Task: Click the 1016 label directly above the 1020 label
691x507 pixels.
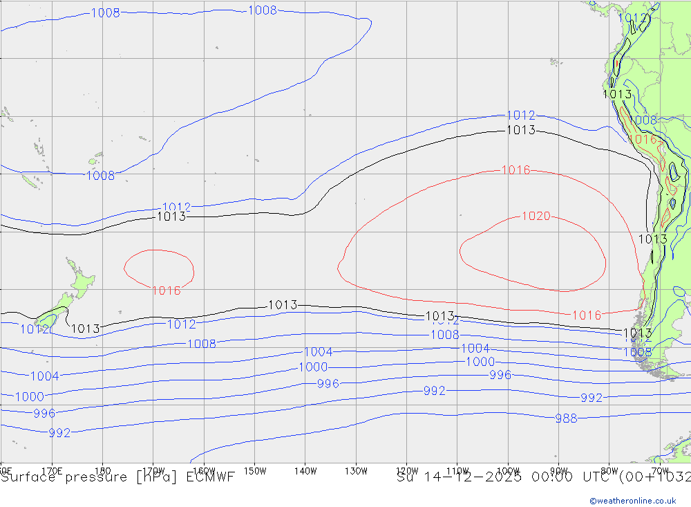Action: 515,170
